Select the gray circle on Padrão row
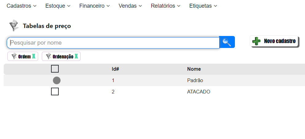 tap(57, 81)
